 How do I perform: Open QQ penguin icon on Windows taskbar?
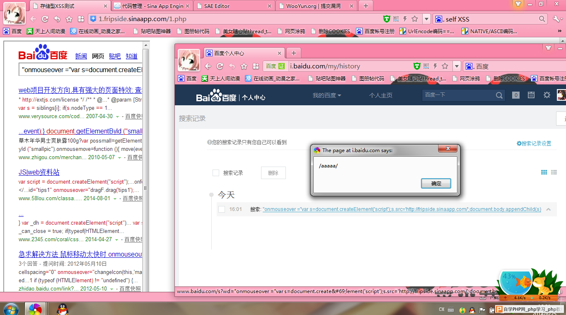pyautogui.click(x=62, y=309)
